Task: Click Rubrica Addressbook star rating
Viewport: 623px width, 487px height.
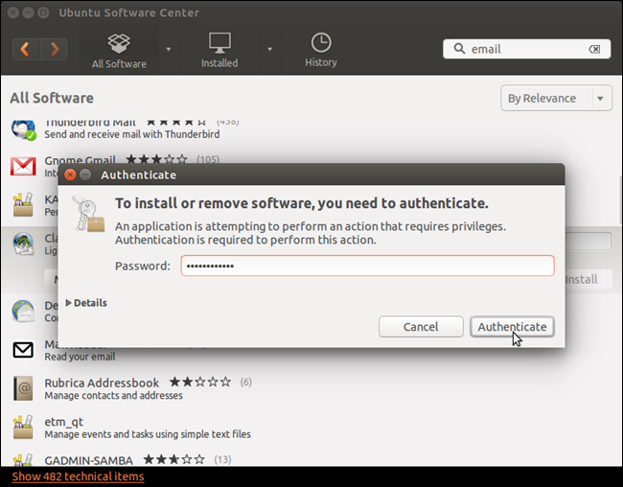Action: (200, 383)
